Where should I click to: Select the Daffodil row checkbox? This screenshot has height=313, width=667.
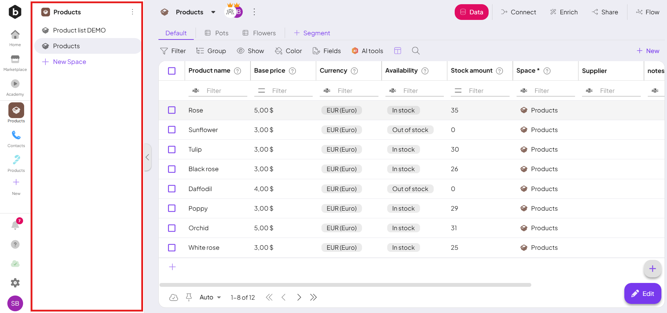pyautogui.click(x=172, y=189)
